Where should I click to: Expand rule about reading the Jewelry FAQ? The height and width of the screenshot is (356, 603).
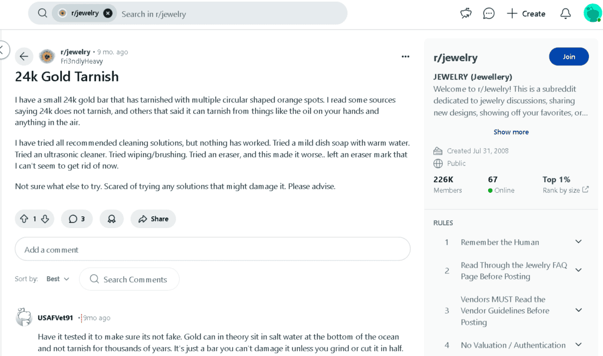578,270
